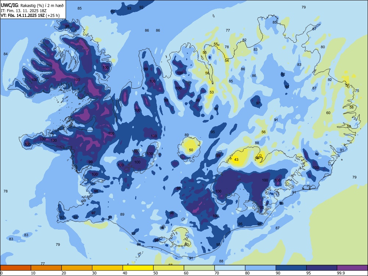Click the 20–30% light orange legend swatch
This screenshot has height=276, width=368.
77,268
